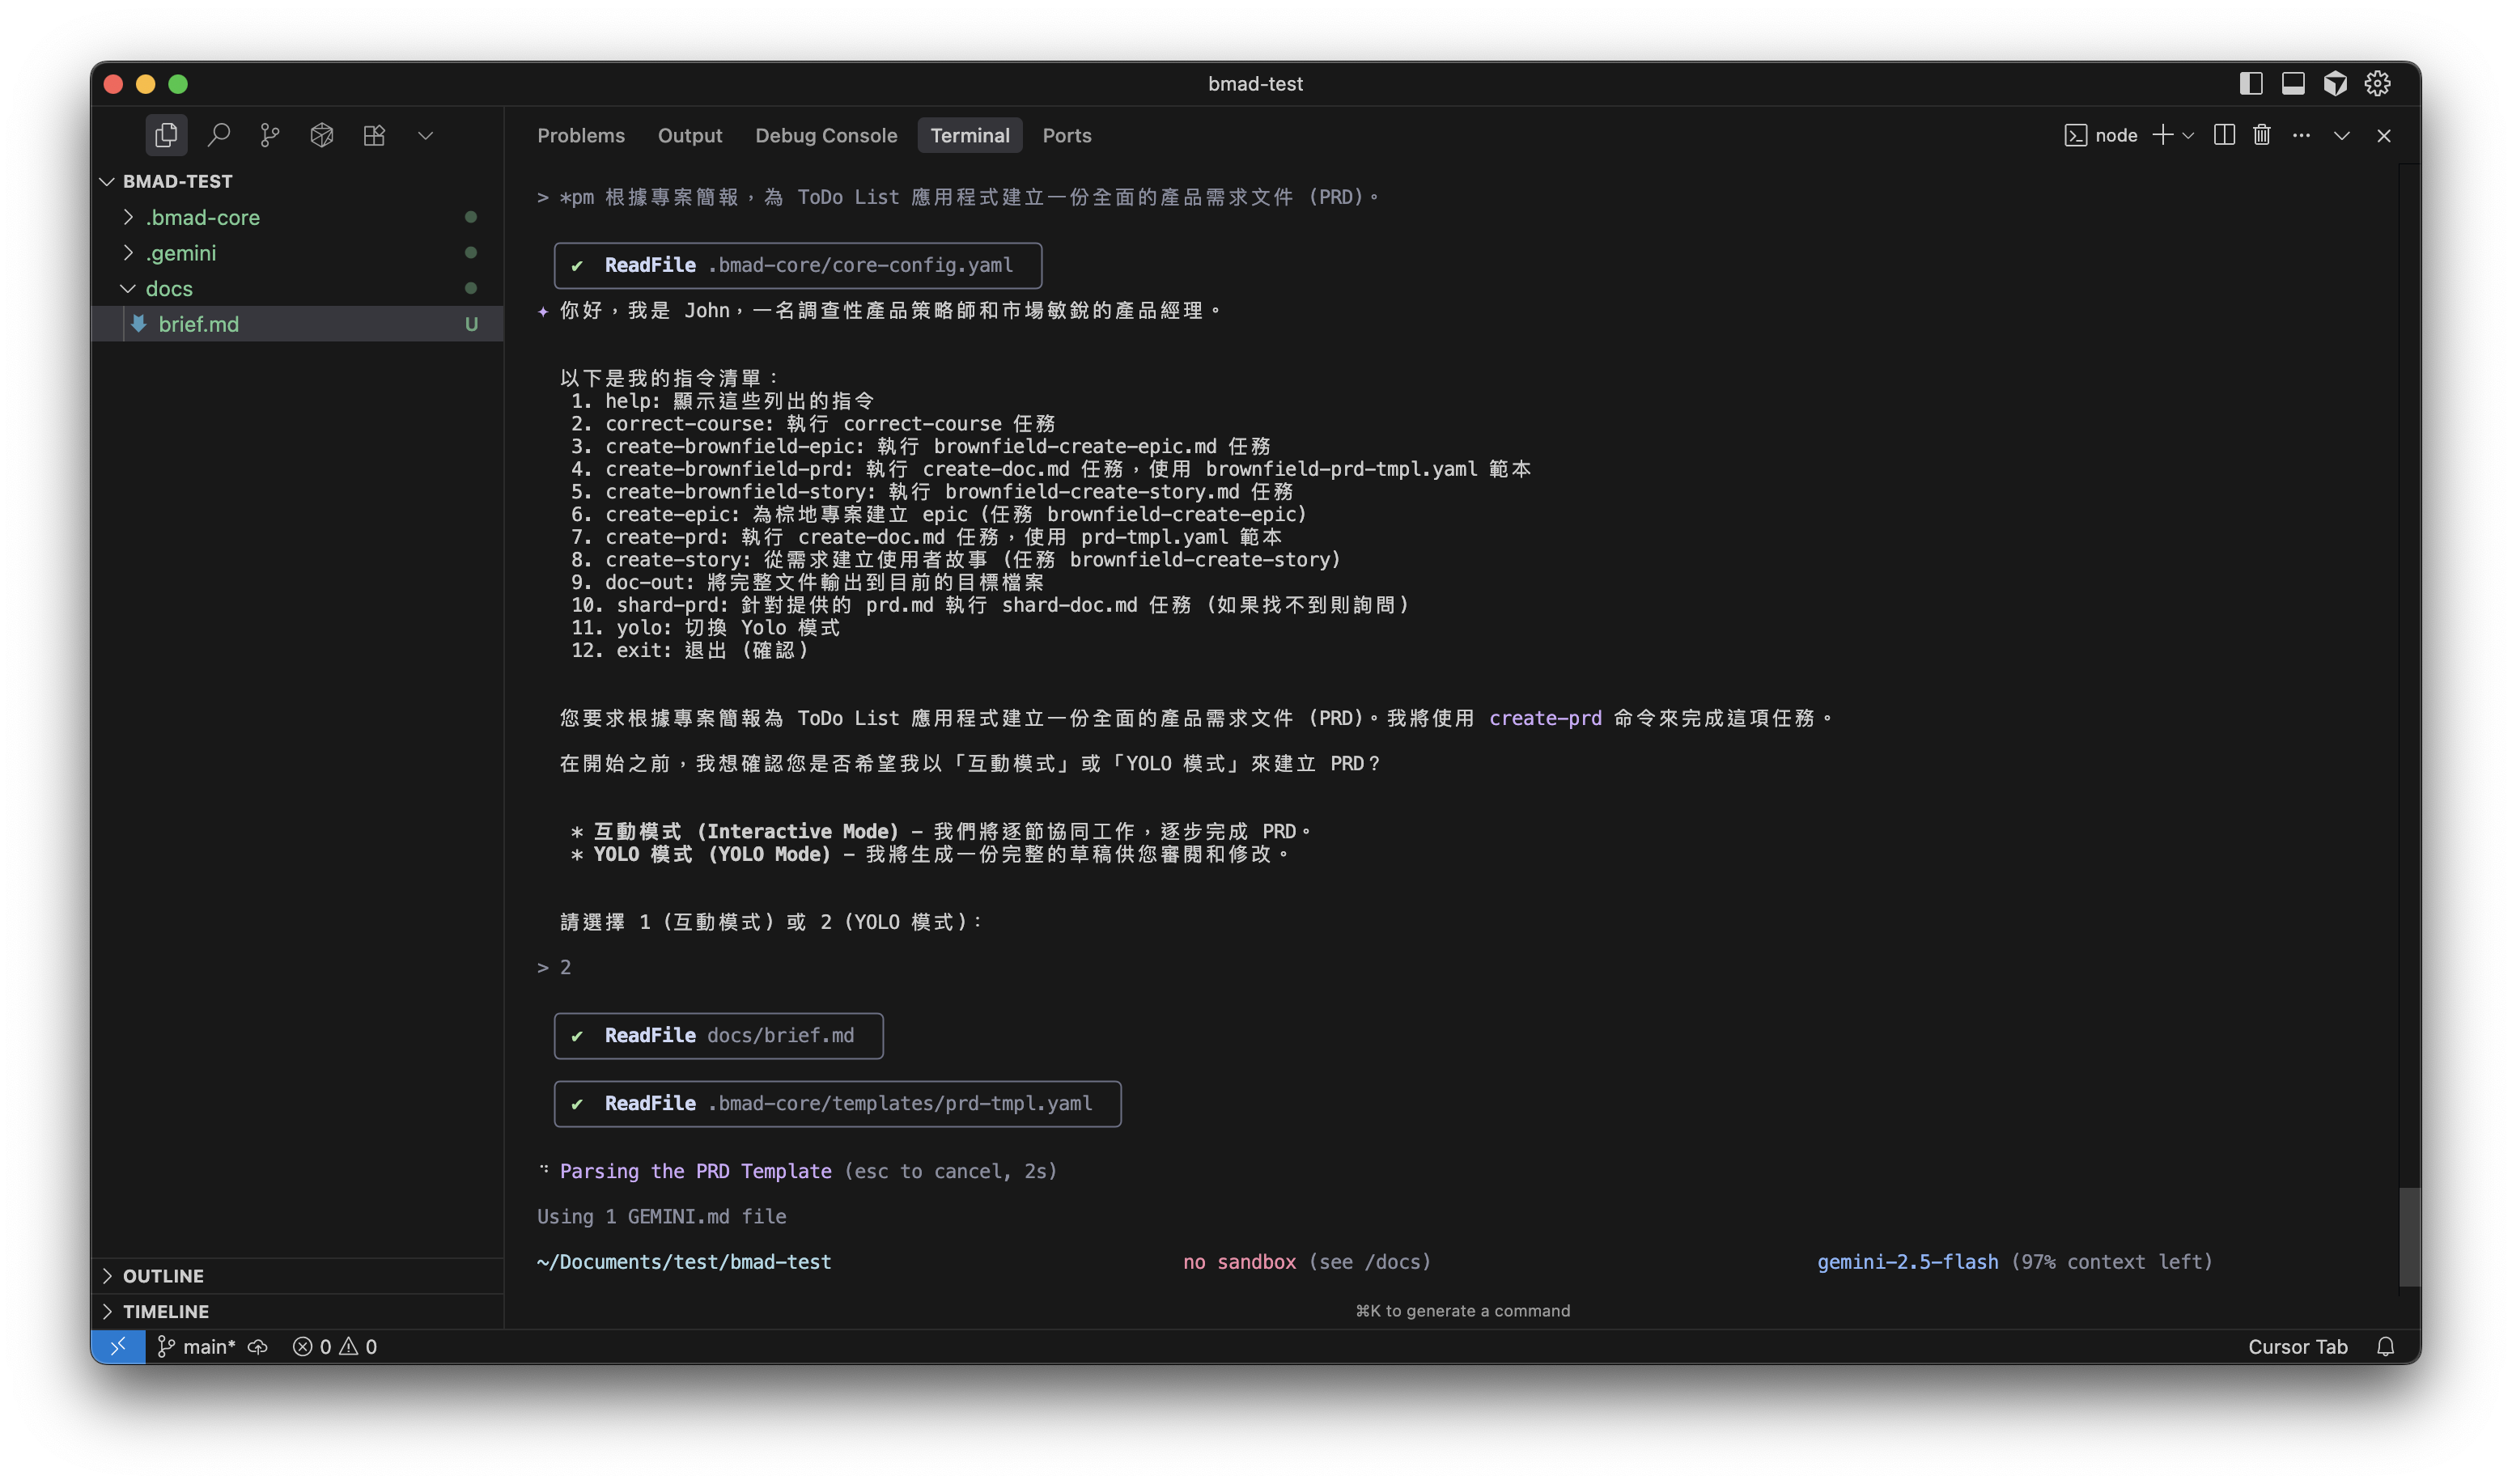Switch to the Ports tab
This screenshot has height=1484, width=2512.
1067,135
